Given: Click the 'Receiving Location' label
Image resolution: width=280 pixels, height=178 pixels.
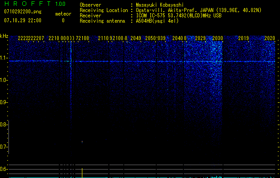Looking at the screenshot, I should [x=104, y=10].
